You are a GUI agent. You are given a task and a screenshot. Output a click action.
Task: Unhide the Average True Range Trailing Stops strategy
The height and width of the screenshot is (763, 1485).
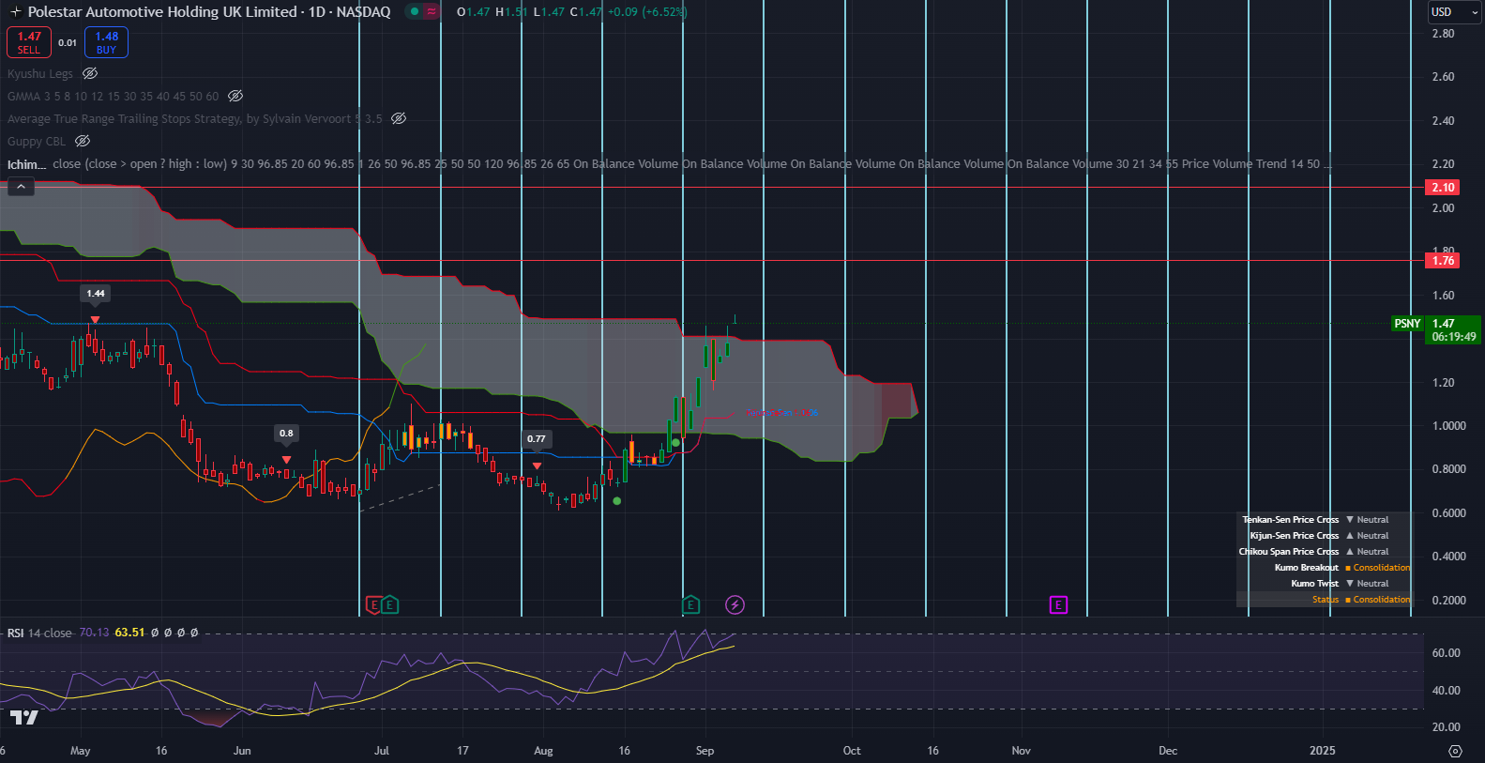click(399, 118)
